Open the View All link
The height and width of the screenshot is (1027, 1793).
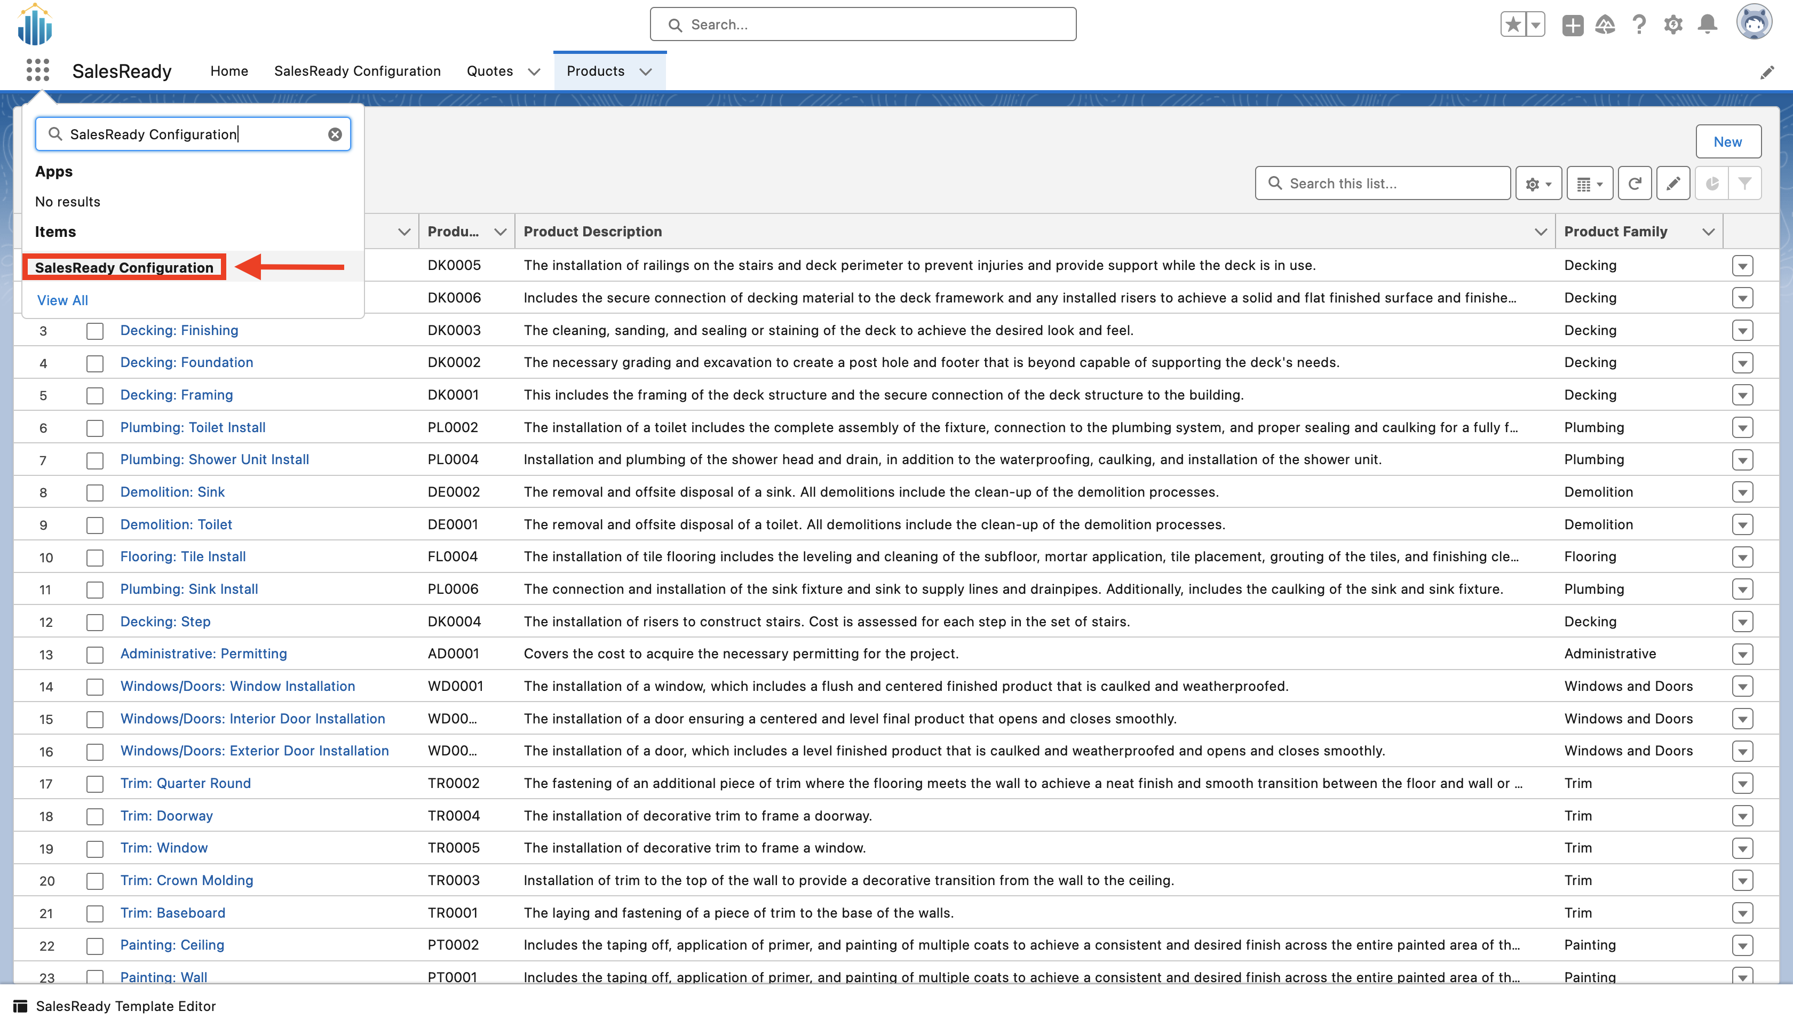tap(62, 300)
